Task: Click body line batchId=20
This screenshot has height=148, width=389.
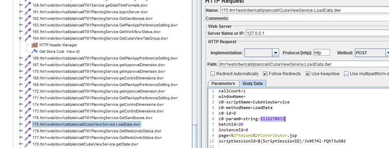Action: coord(231,124)
